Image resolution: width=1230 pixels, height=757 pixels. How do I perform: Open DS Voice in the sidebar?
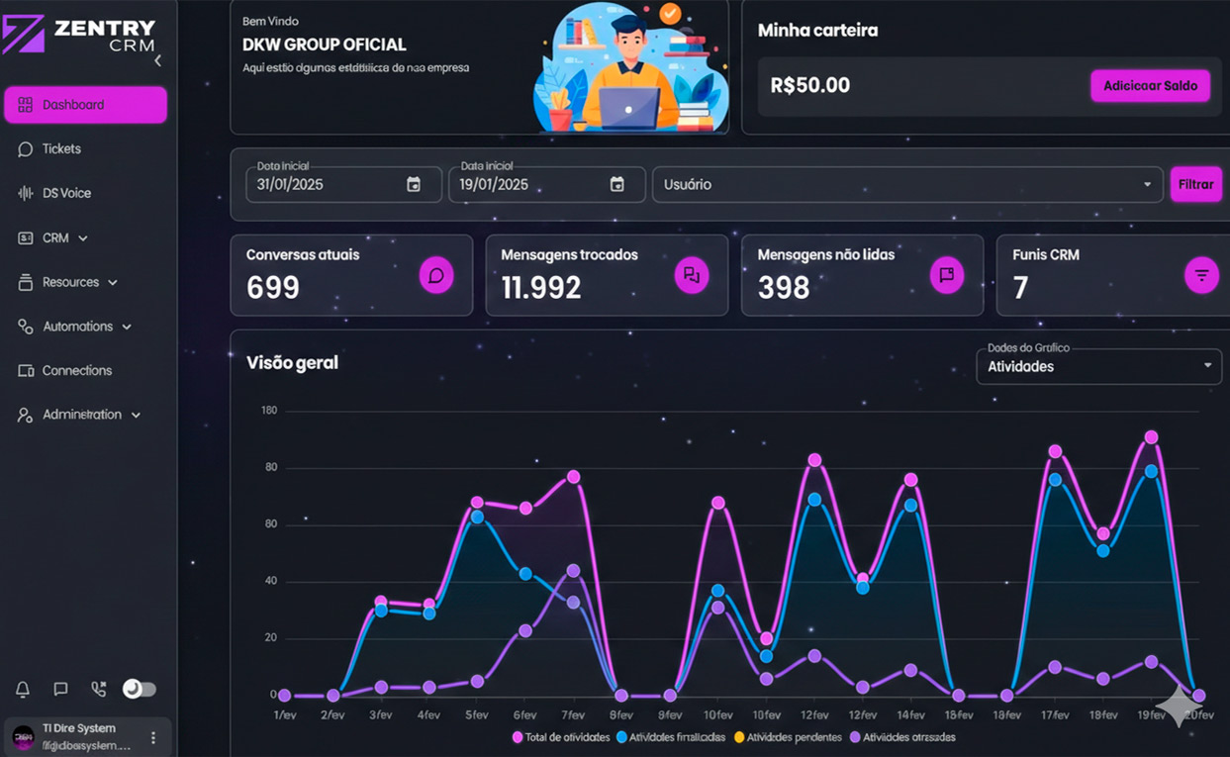click(66, 193)
